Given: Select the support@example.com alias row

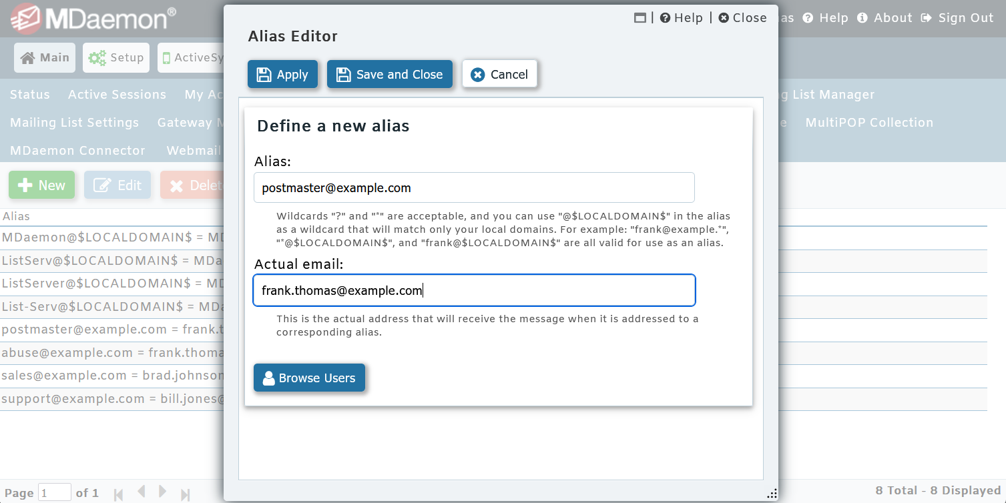Looking at the screenshot, I should 112,399.
